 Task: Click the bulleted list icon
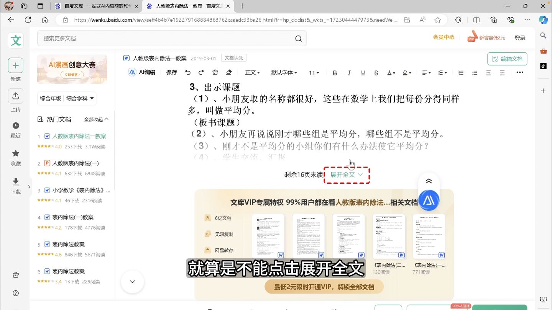[x=475, y=73]
